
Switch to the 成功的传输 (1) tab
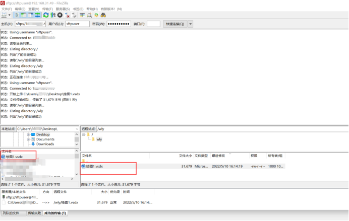click(55, 213)
